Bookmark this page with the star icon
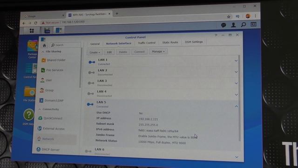 click(229, 17)
